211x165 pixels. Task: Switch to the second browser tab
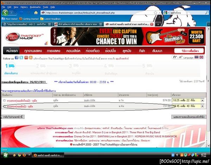tap(78, 24)
